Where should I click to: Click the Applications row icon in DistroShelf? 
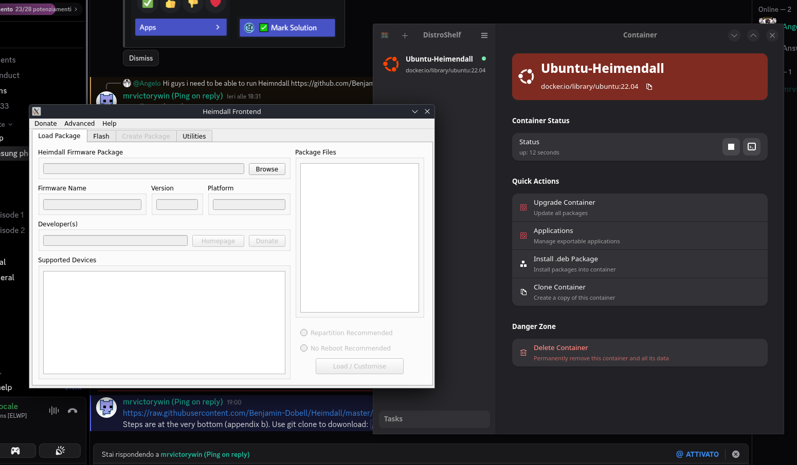tap(523, 236)
